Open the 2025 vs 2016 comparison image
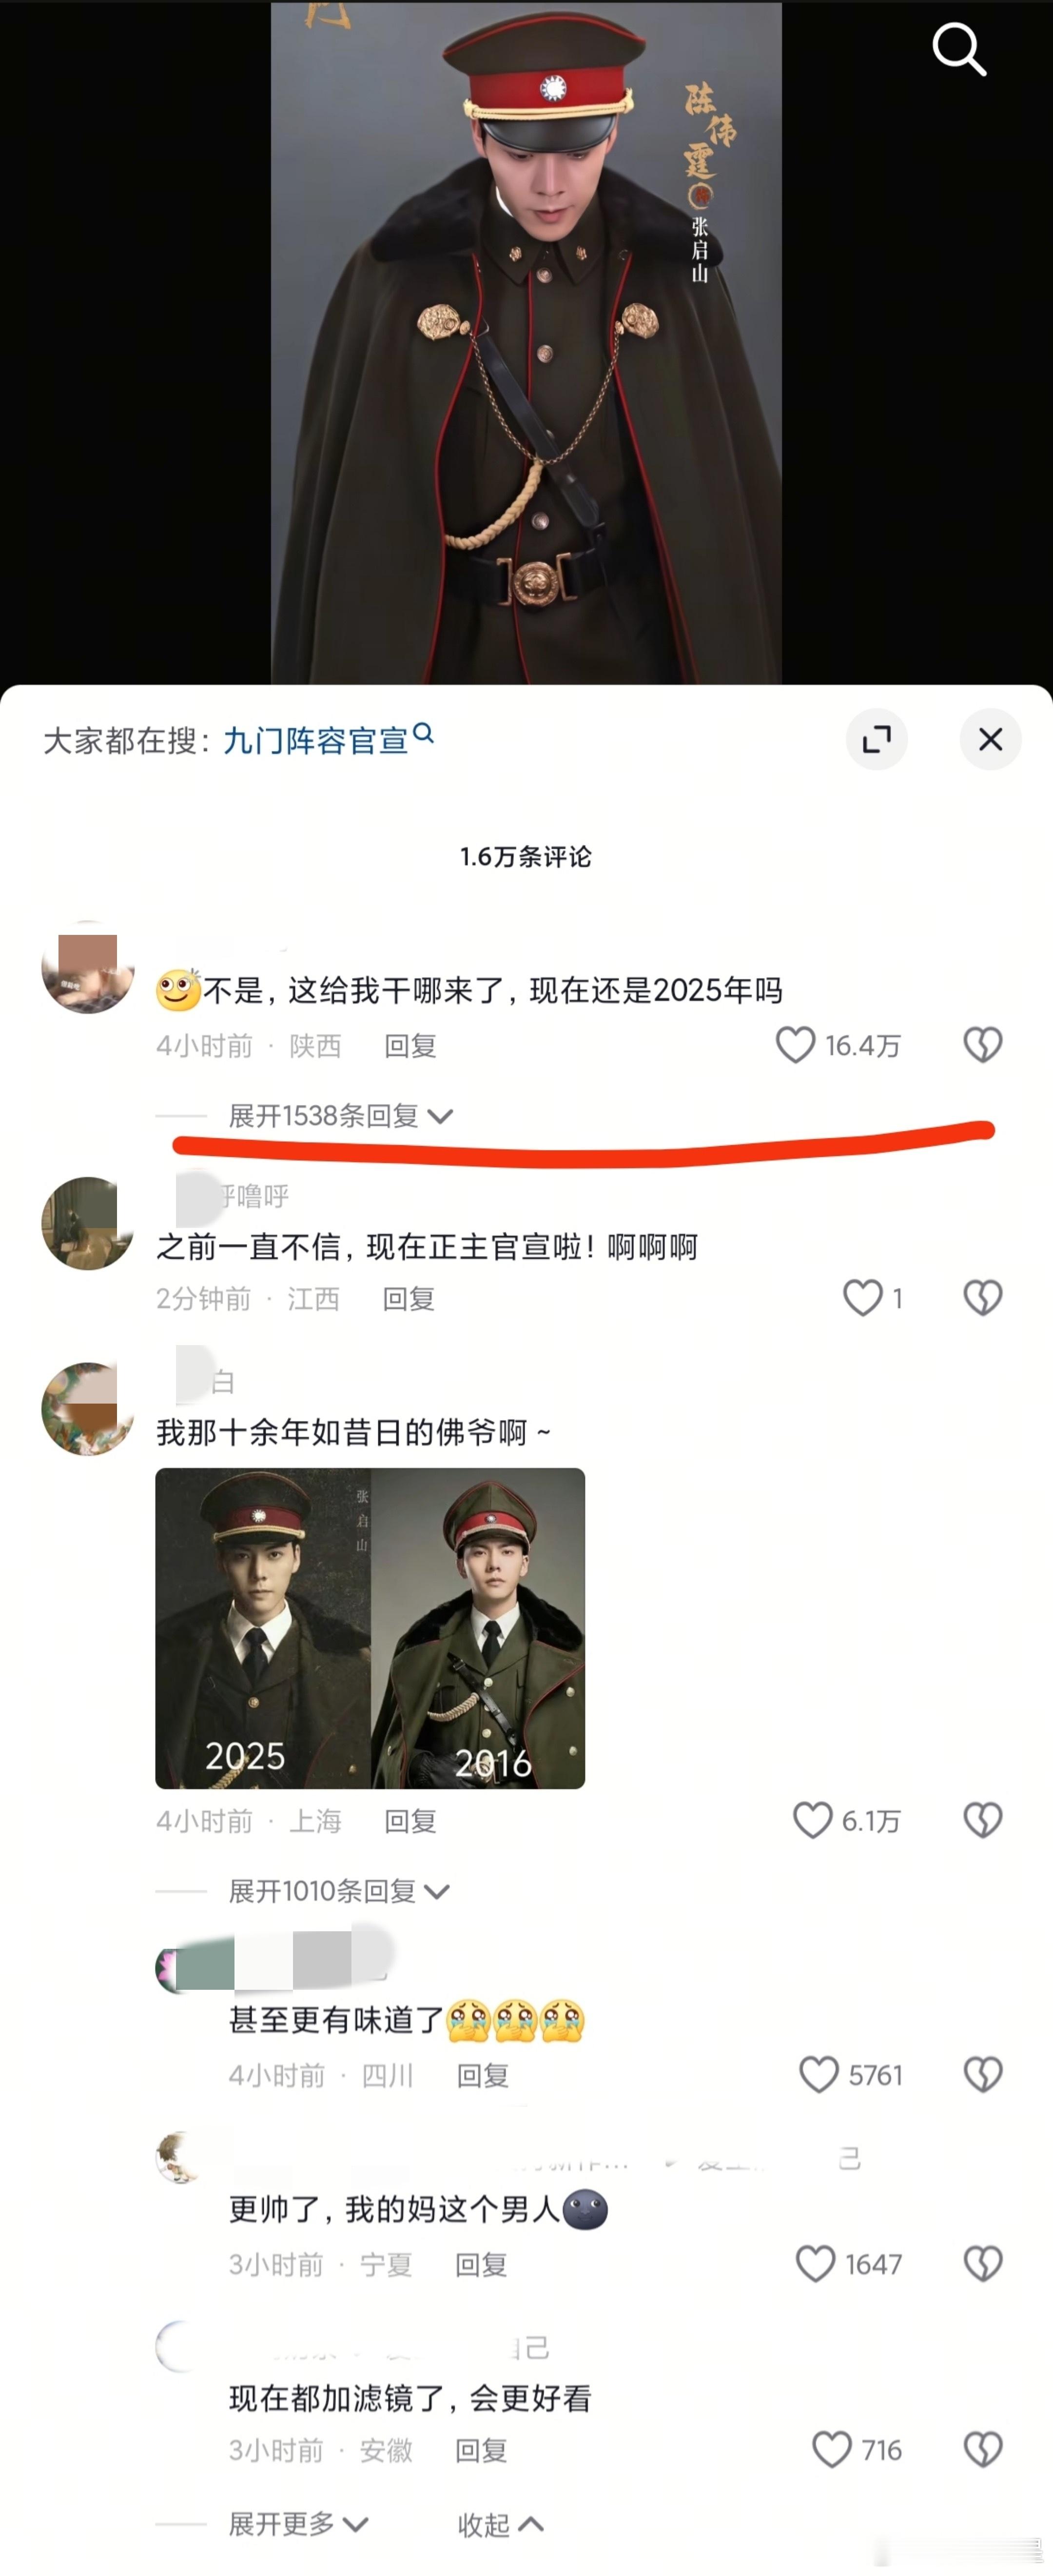The height and width of the screenshot is (2576, 1053). (370, 1628)
